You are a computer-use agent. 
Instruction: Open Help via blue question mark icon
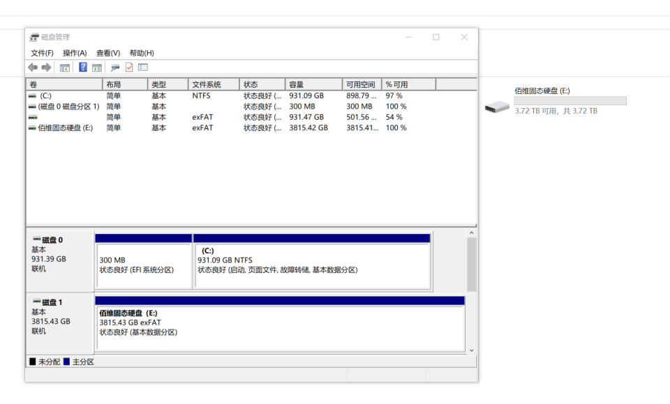(x=83, y=67)
